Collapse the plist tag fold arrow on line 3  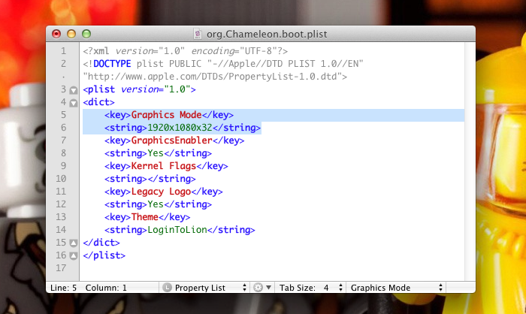click(74, 90)
